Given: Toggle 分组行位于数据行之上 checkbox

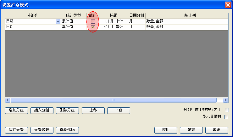Looking at the screenshot, I should click(x=226, y=110).
